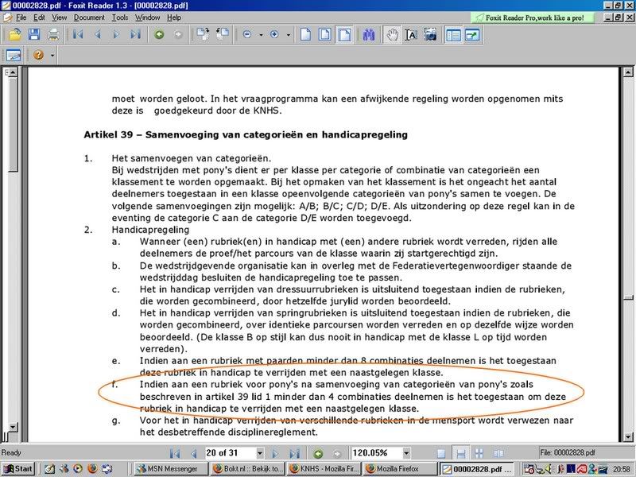Save the document with the floppy disk icon
The image size is (636, 477).
pyautogui.click(x=34, y=34)
